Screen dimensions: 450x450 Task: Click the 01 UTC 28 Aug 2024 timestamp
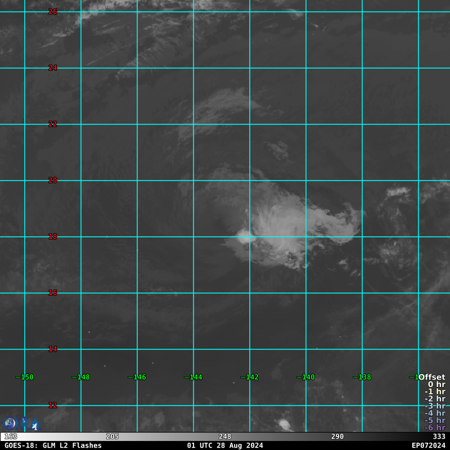pyautogui.click(x=225, y=445)
